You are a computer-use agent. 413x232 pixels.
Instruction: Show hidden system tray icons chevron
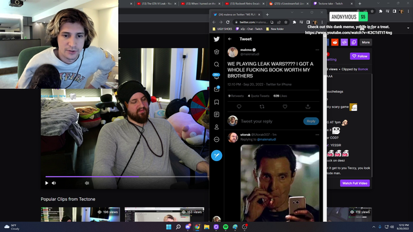(x=374, y=227)
